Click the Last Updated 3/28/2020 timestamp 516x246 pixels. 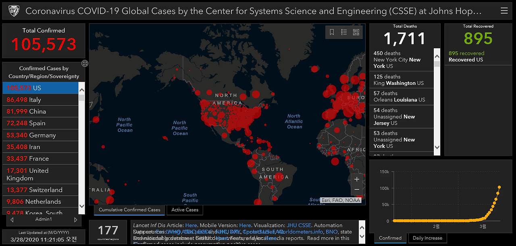(44, 240)
